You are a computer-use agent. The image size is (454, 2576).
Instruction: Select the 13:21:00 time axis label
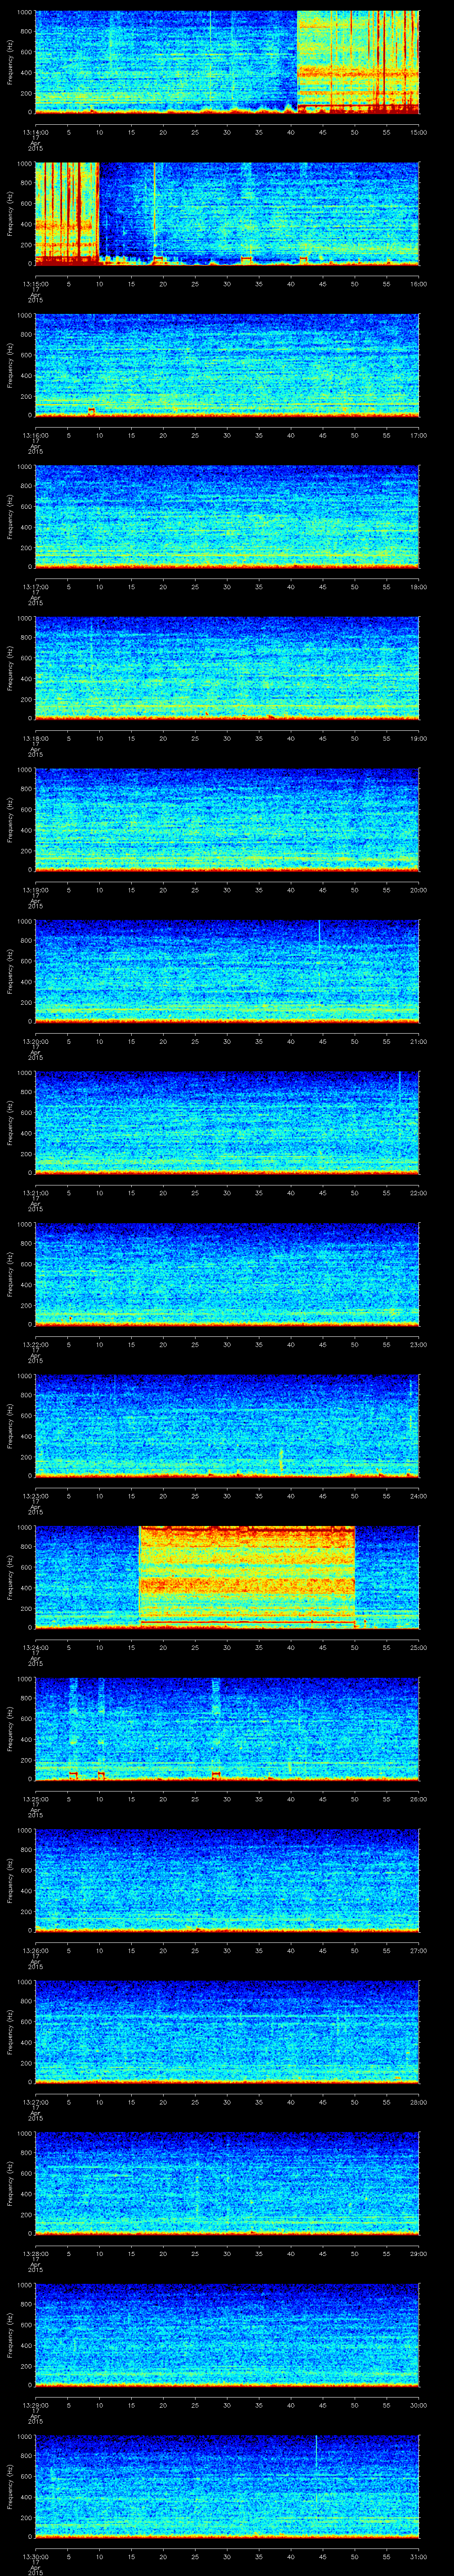35,1193
